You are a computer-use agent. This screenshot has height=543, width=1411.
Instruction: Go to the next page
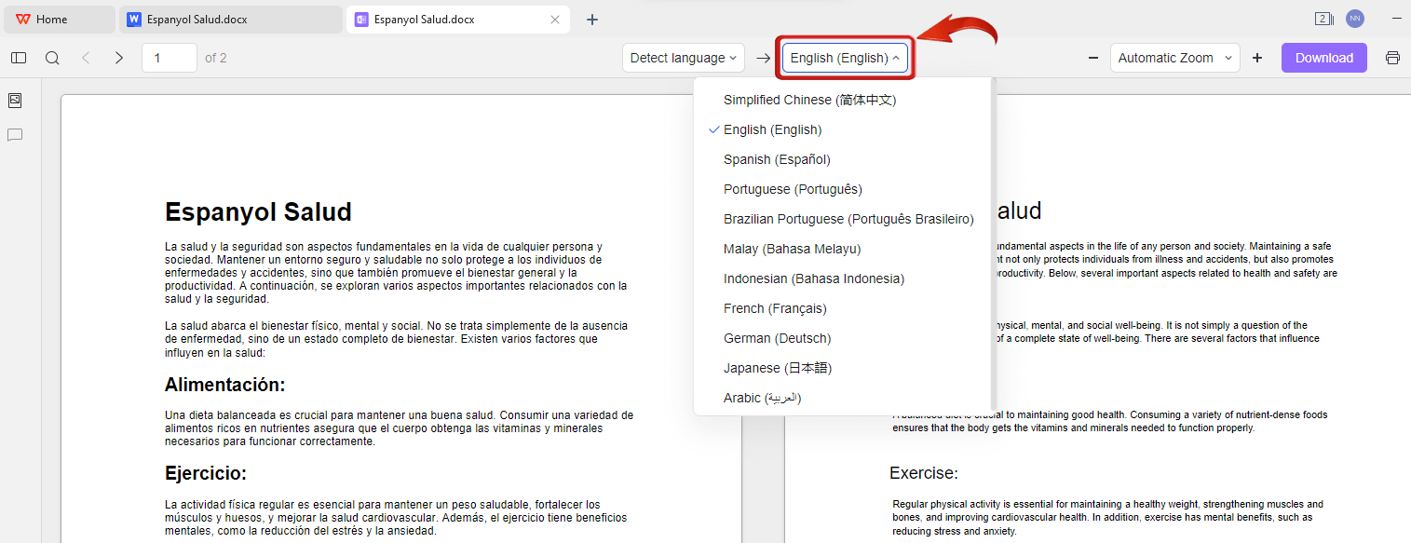(119, 57)
